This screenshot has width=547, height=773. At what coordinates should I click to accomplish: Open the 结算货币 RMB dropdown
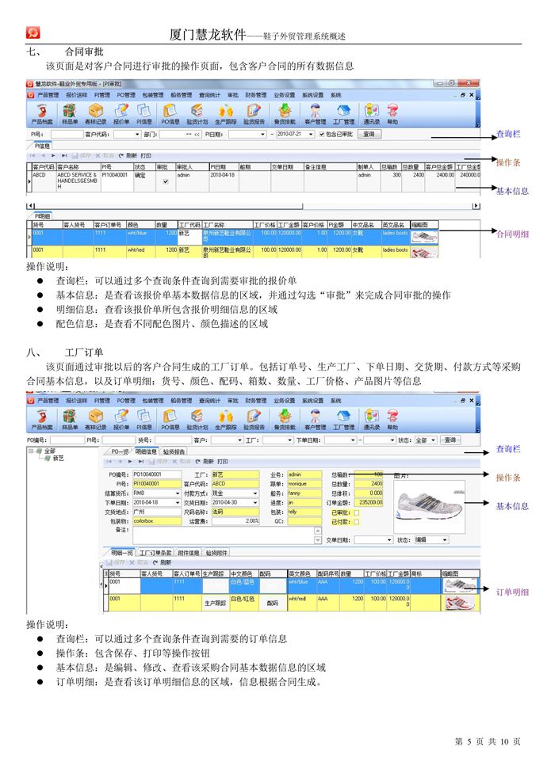pyautogui.click(x=177, y=493)
